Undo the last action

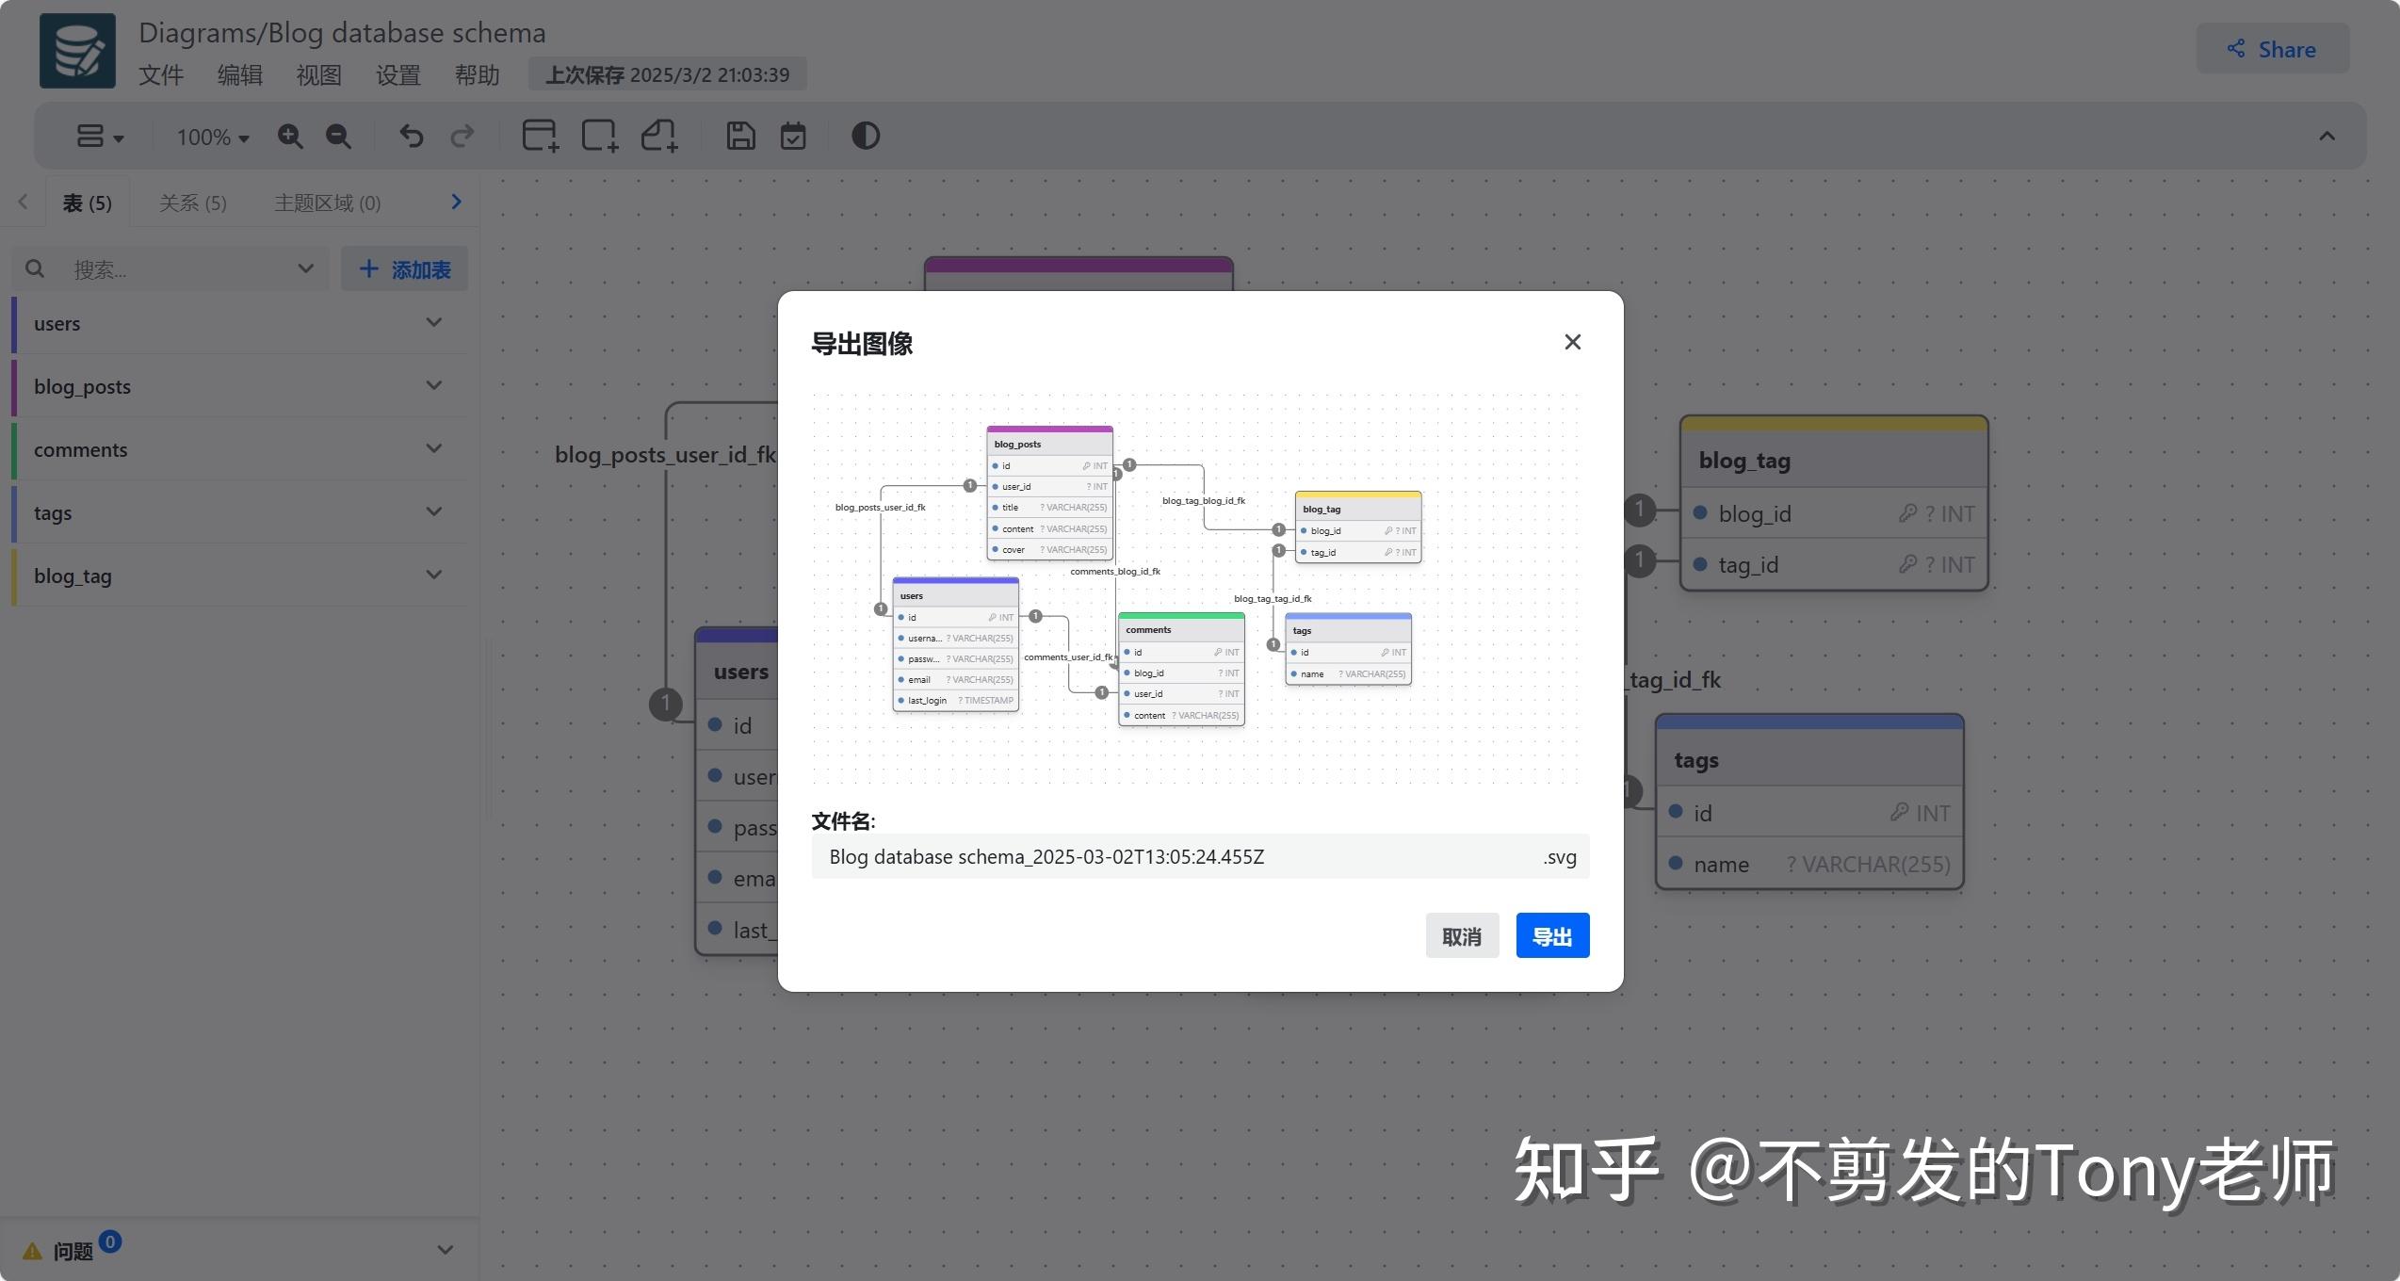[411, 136]
